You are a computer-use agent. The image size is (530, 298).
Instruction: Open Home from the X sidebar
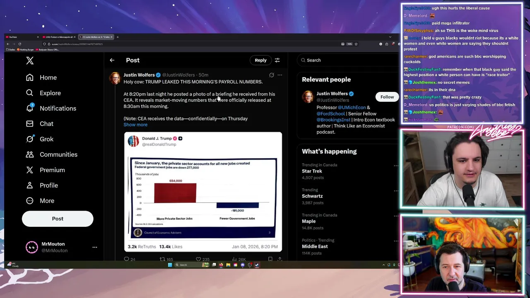coord(41,77)
